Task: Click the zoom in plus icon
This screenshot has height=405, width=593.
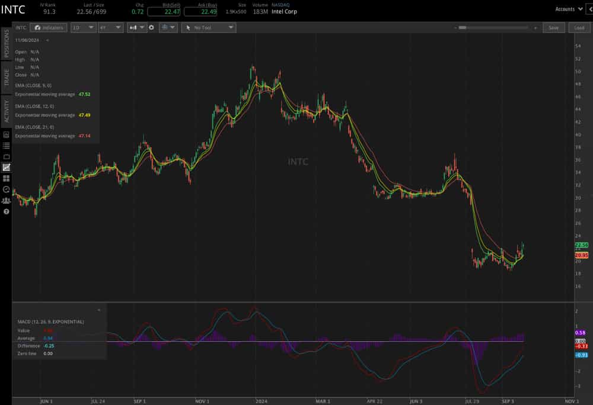Action: [535, 28]
